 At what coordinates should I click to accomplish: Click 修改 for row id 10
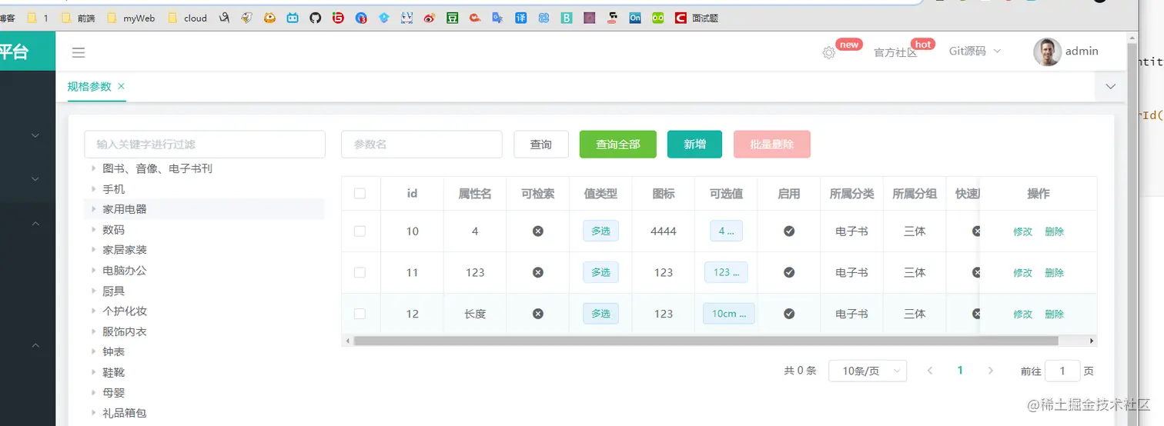point(1023,231)
